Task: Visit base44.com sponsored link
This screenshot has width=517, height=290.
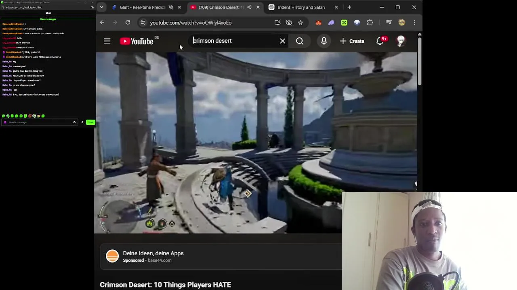Action: click(160, 261)
